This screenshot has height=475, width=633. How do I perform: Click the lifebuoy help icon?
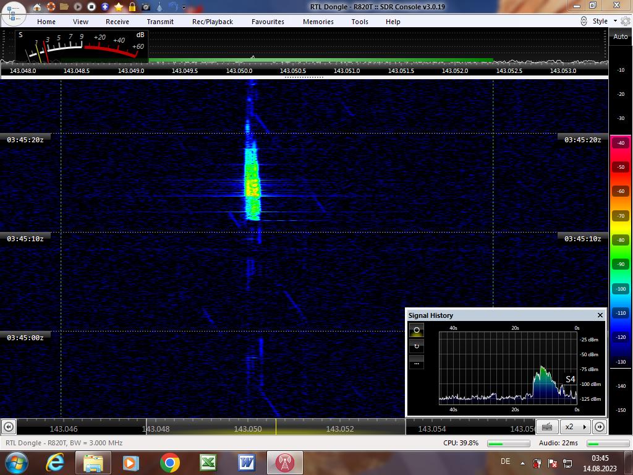tap(51, 7)
